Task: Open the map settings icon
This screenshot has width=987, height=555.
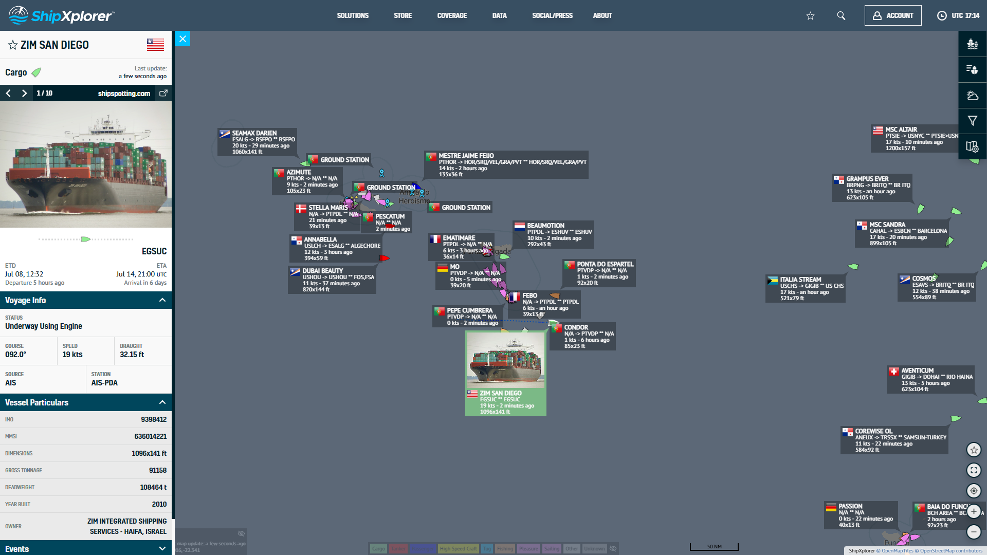Action: 972,146
